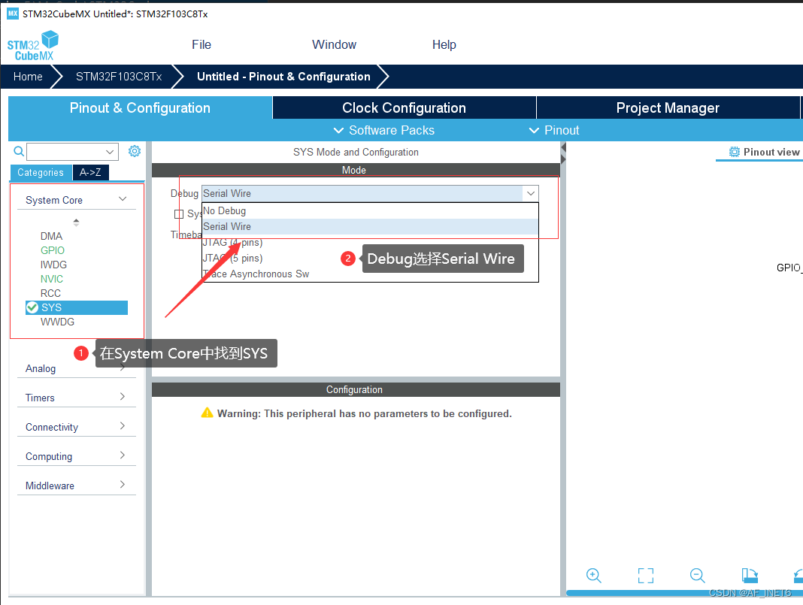Open the gear settings icon beside search box
Image resolution: width=803 pixels, height=605 pixels.
tap(134, 151)
